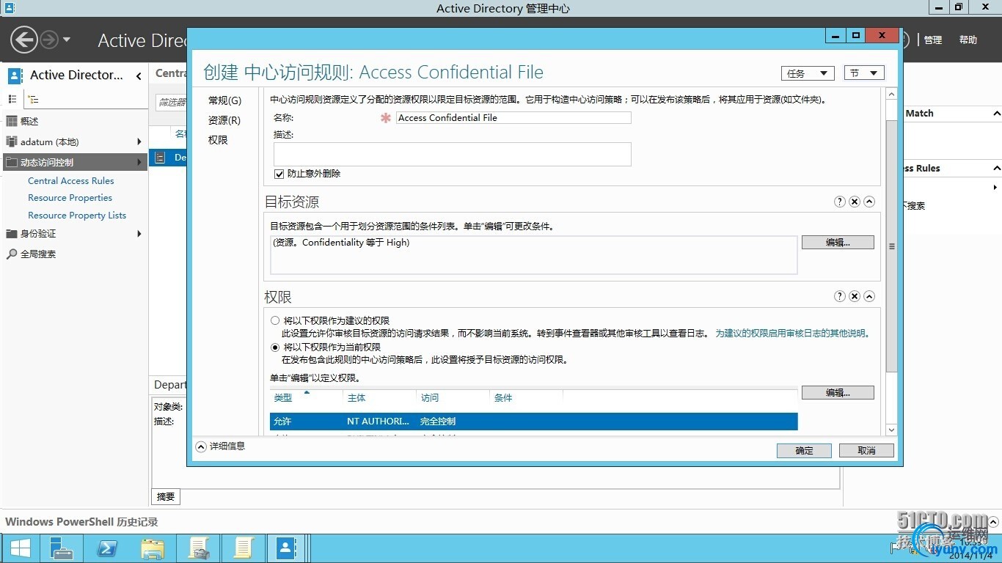Image resolution: width=1002 pixels, height=563 pixels.
Task: Open the scroll-with-toolbox taskbar icon
Action: pyautogui.click(x=198, y=548)
